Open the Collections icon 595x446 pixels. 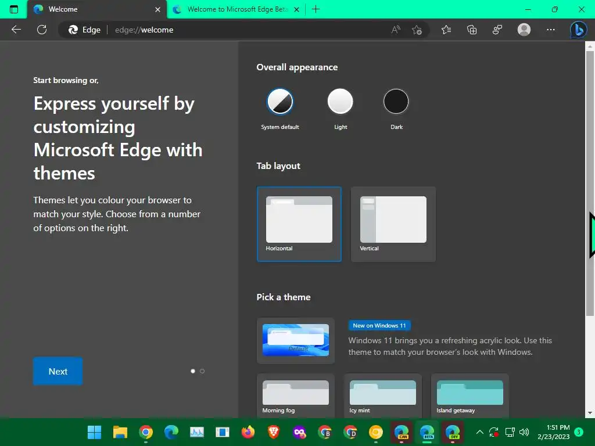click(472, 30)
